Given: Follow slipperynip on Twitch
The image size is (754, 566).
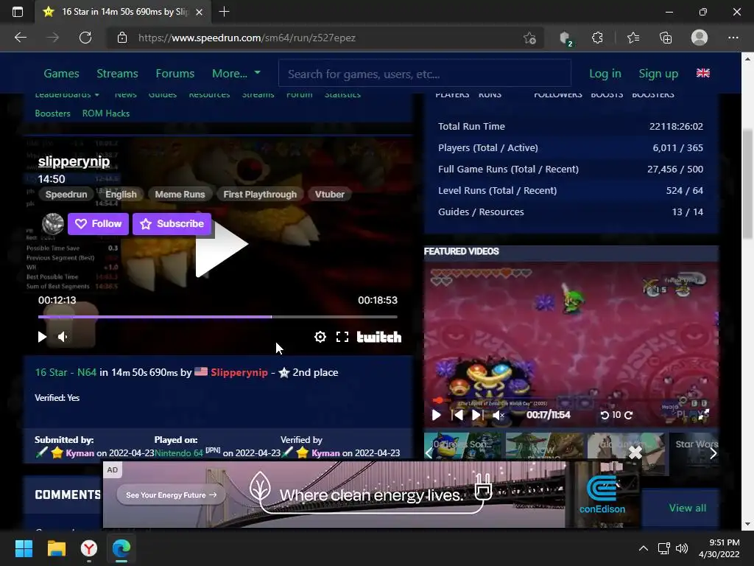Looking at the screenshot, I should pyautogui.click(x=98, y=224).
